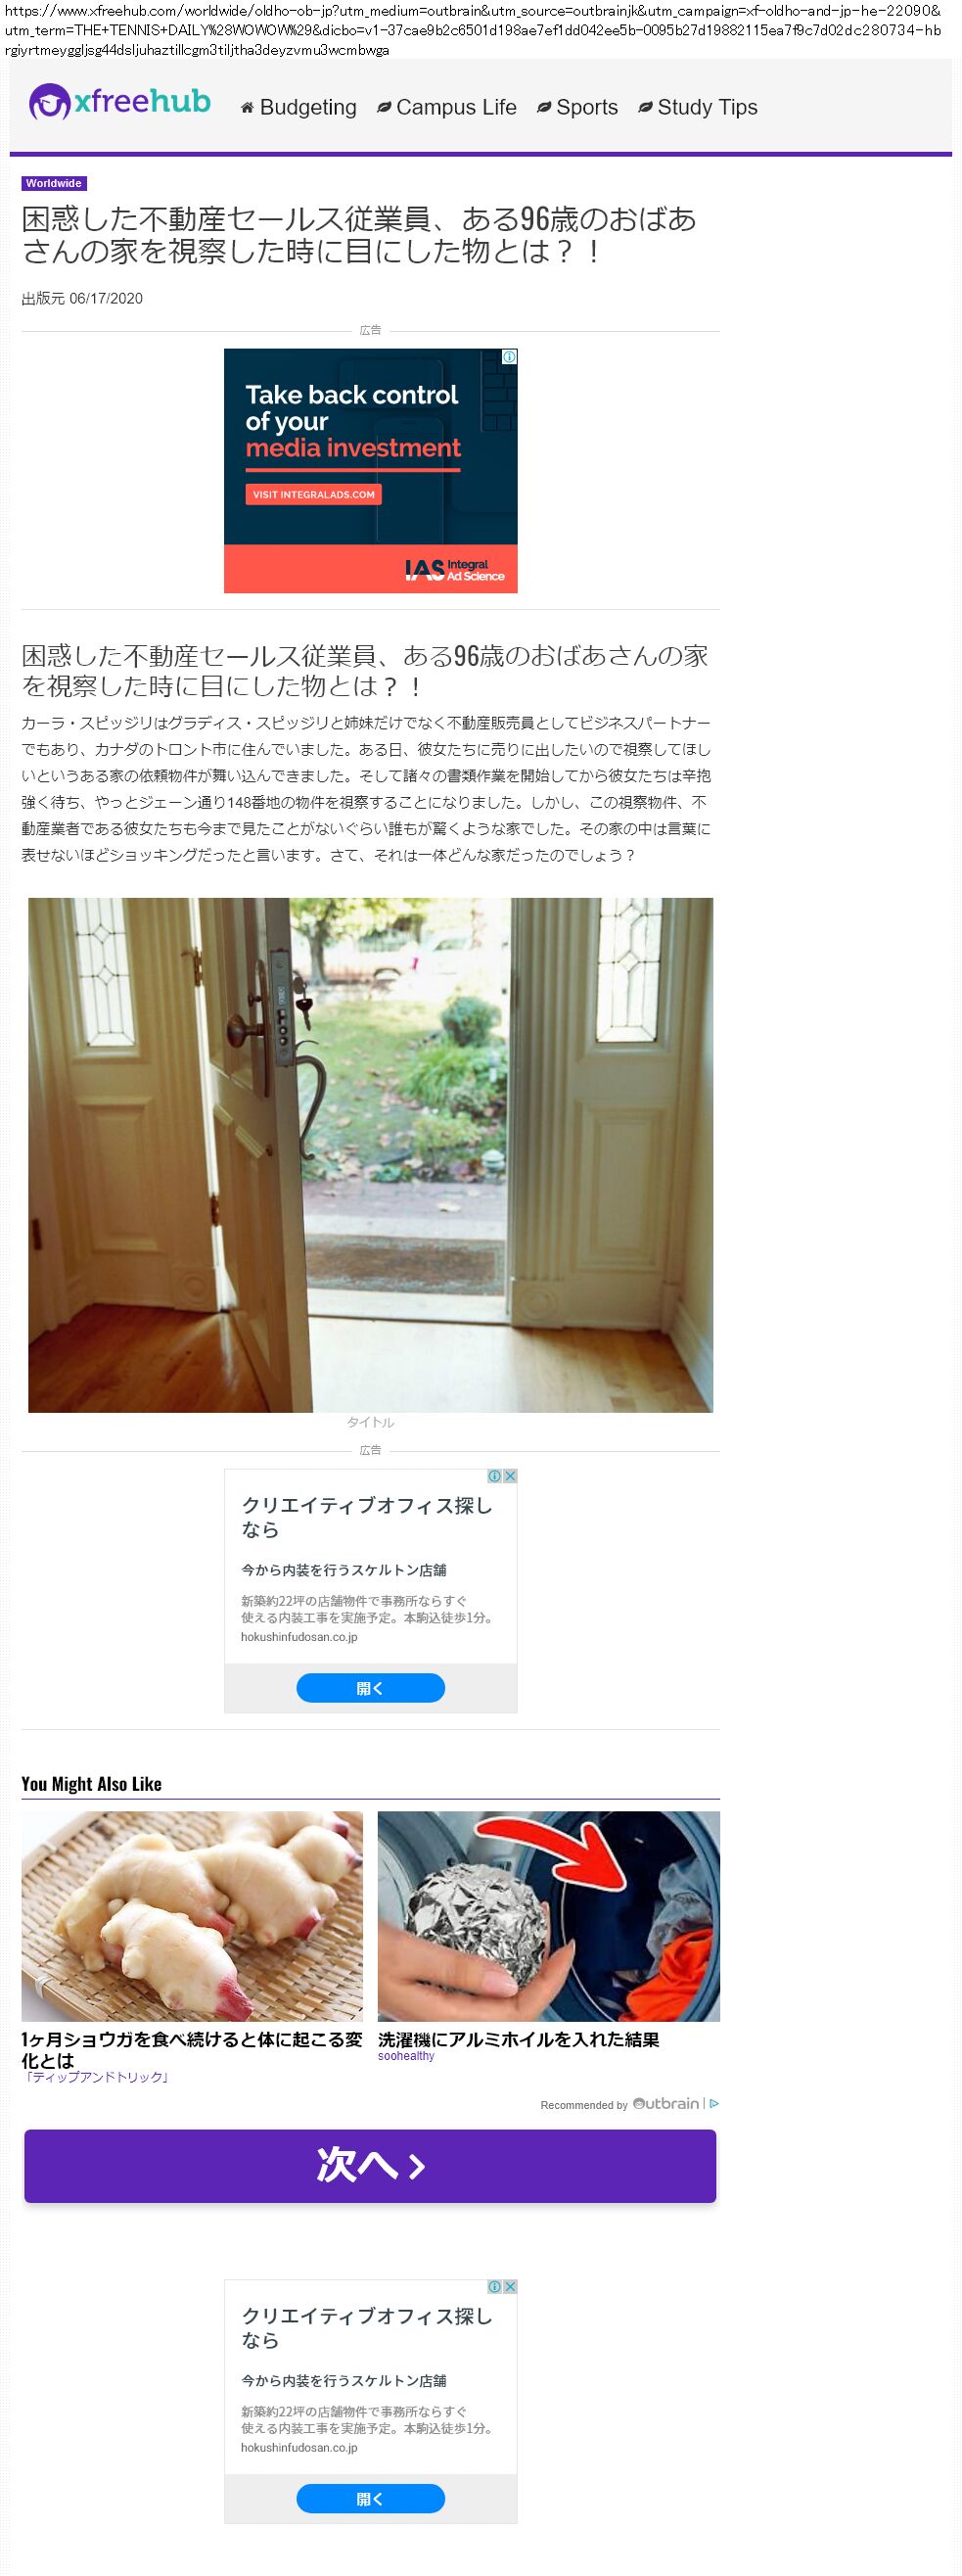Image resolution: width=962 pixels, height=2576 pixels.
Task: Click the AdChoices icon on the IAS ad
Action: coord(509,357)
